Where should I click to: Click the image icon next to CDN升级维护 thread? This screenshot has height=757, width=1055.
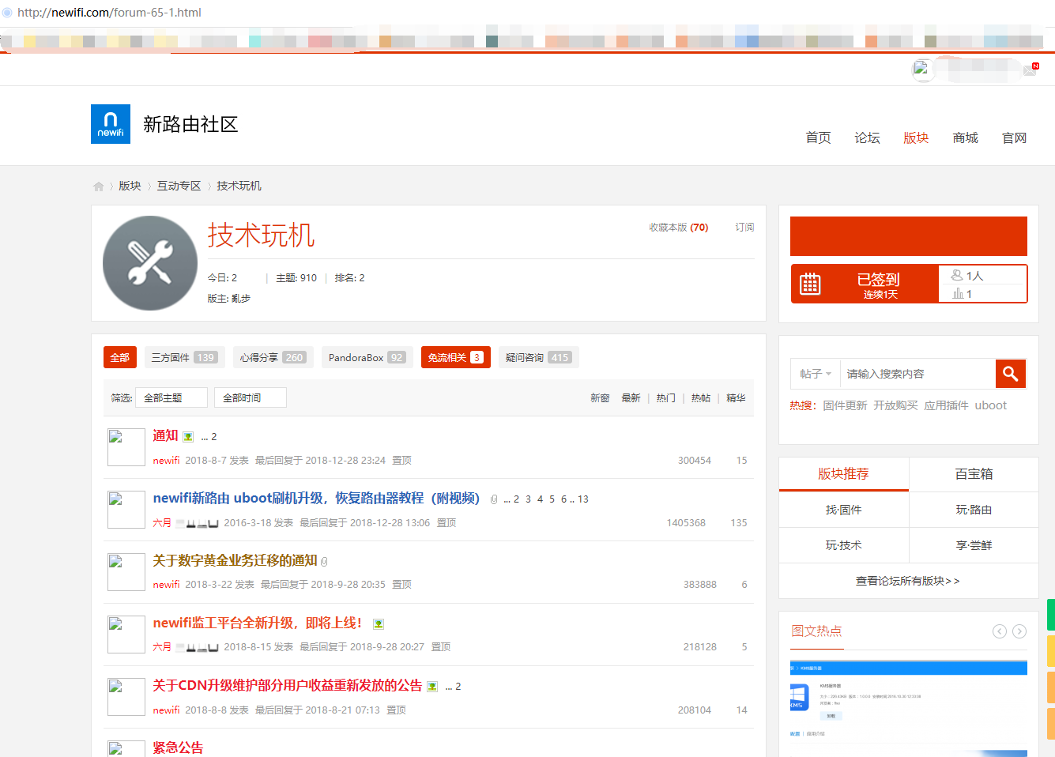(x=432, y=687)
